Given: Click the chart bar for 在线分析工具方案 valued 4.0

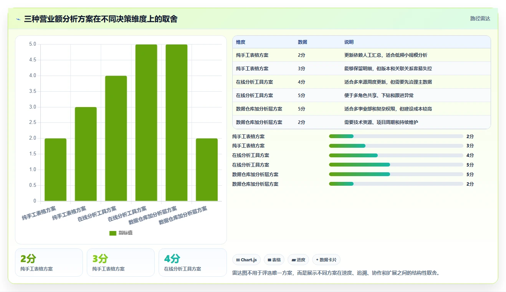Looking at the screenshot, I should coord(116,138).
